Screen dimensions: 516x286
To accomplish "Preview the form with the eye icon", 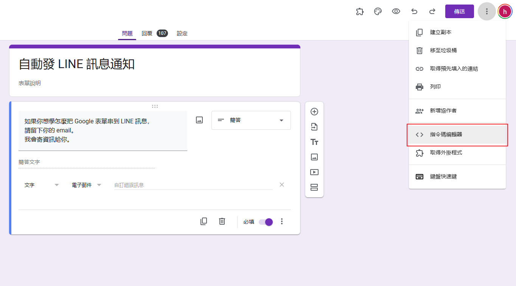I will [x=396, y=11].
